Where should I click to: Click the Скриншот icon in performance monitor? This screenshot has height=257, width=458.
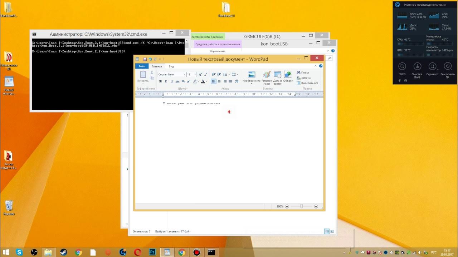tap(432, 66)
